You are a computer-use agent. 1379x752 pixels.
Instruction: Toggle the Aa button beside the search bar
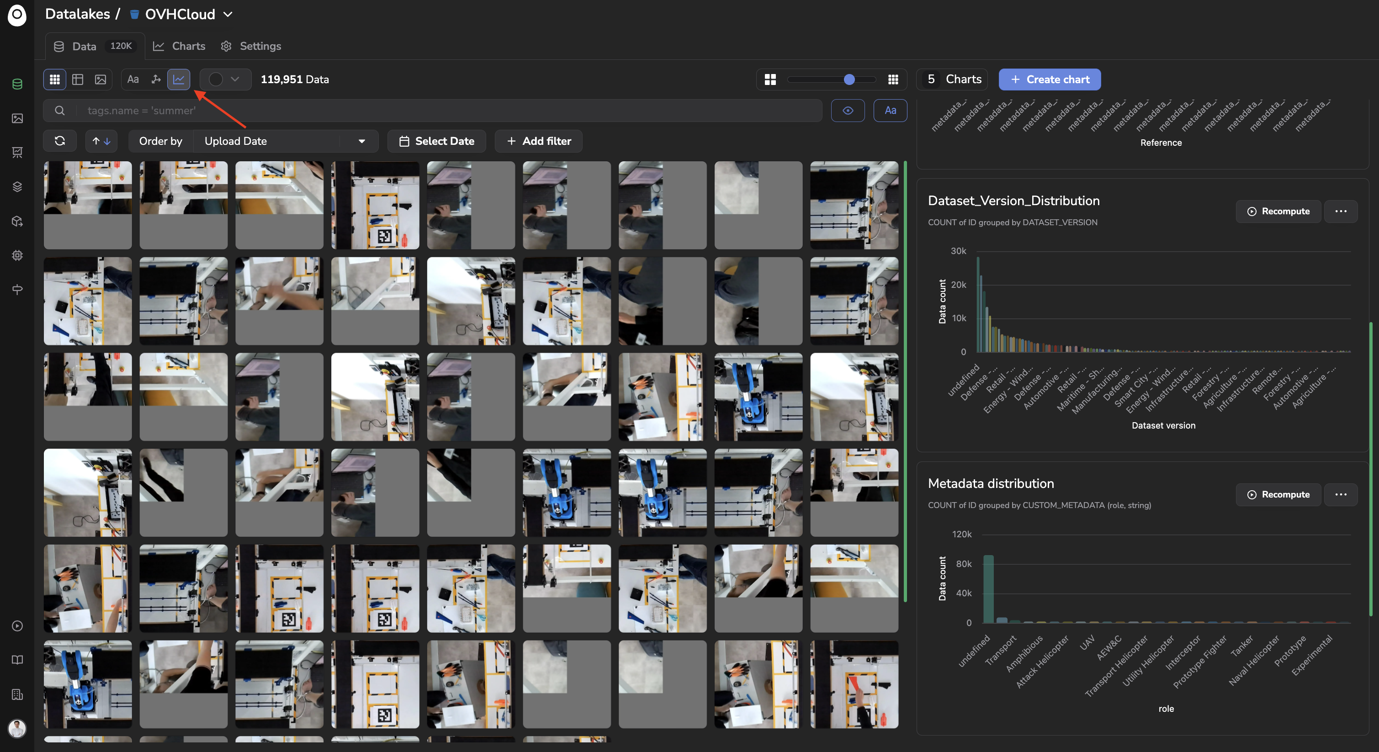pos(890,110)
